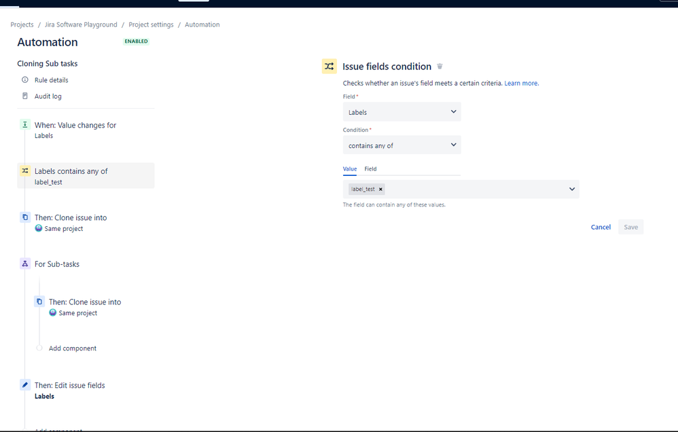The height and width of the screenshot is (432, 678).
Task: Click the clone icon inside the Sub-tasks branch
Action: (39, 302)
